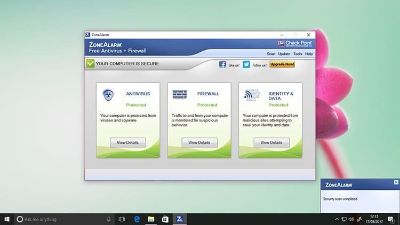Viewport: 400px width, 225px height.
Task: Open the Action Center notification icon
Action: [x=391, y=219]
